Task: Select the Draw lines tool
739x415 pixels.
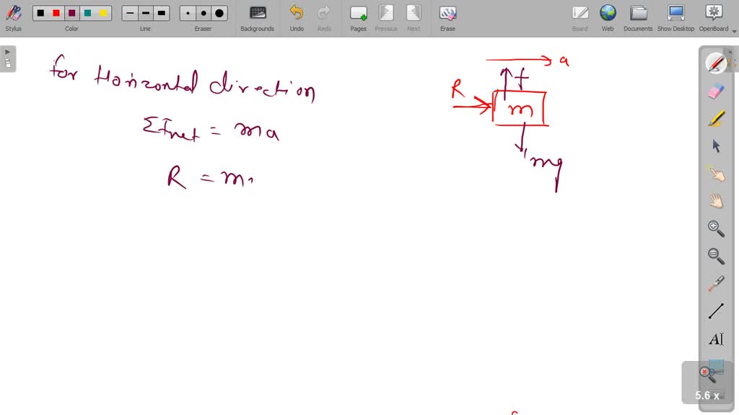Action: click(715, 310)
